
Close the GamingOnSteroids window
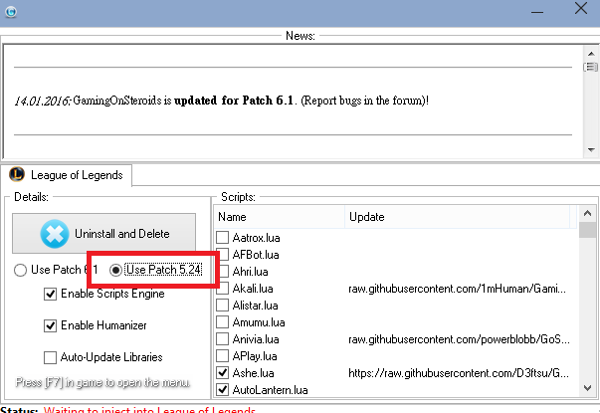581,8
